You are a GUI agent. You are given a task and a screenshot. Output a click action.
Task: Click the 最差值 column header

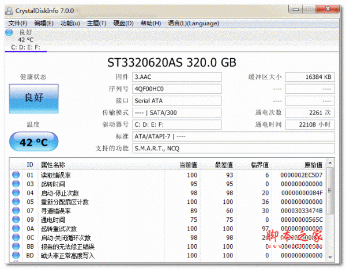224,165
